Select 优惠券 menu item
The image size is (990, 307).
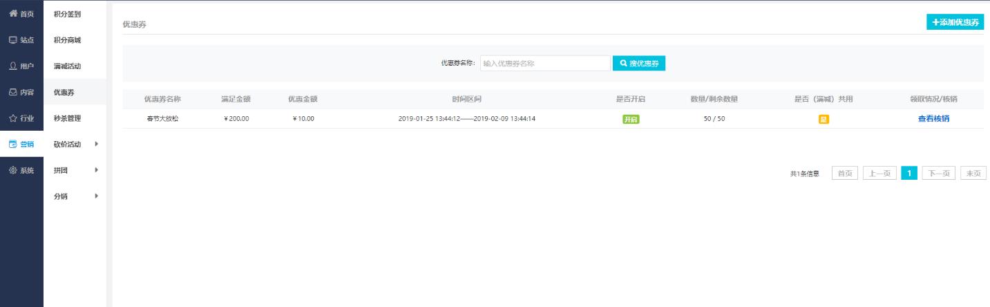[x=64, y=92]
